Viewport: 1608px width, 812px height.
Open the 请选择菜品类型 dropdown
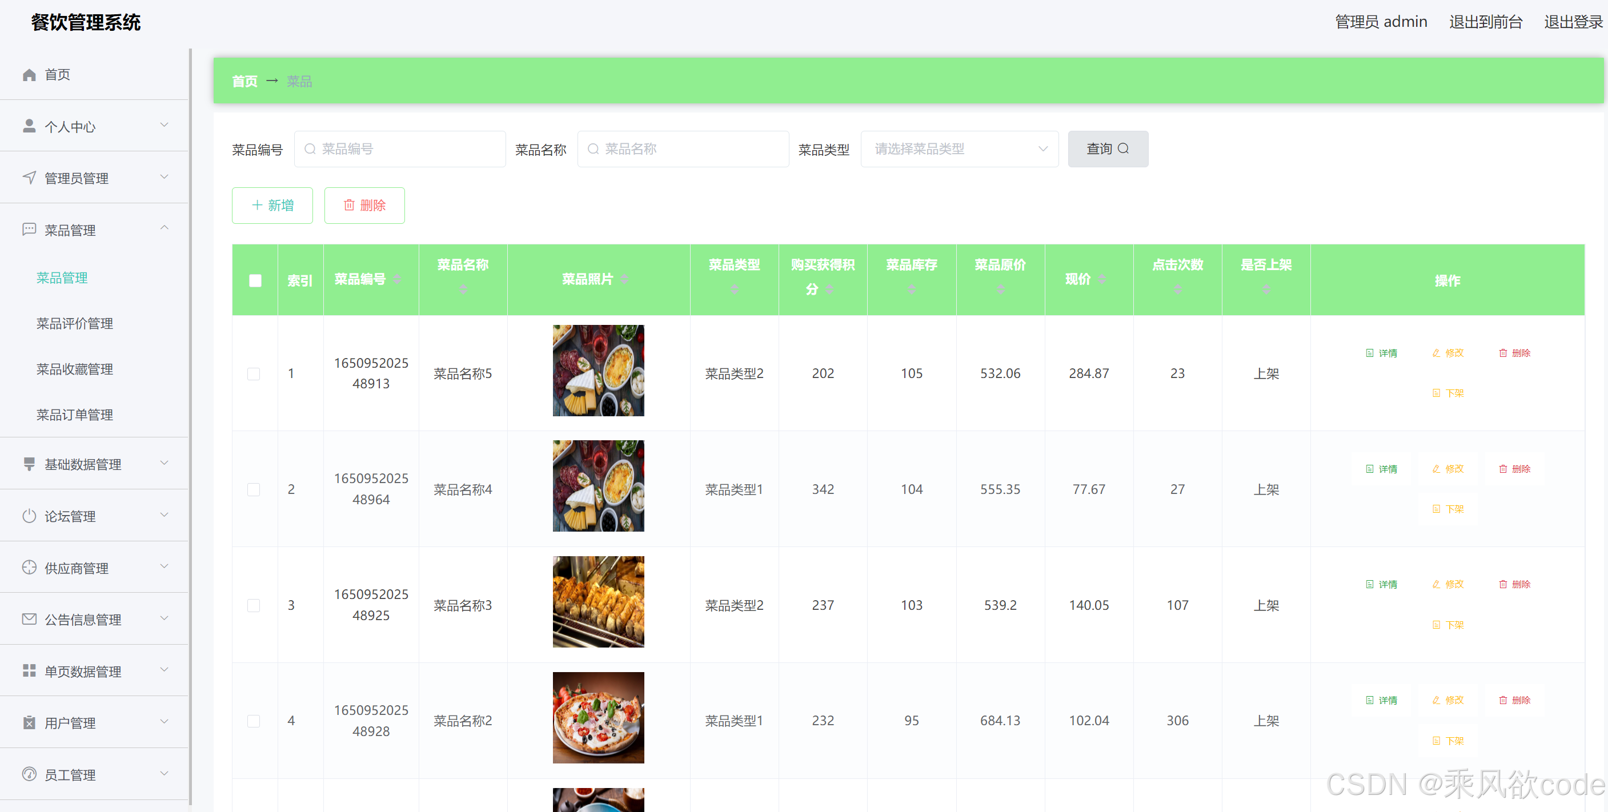tap(959, 149)
